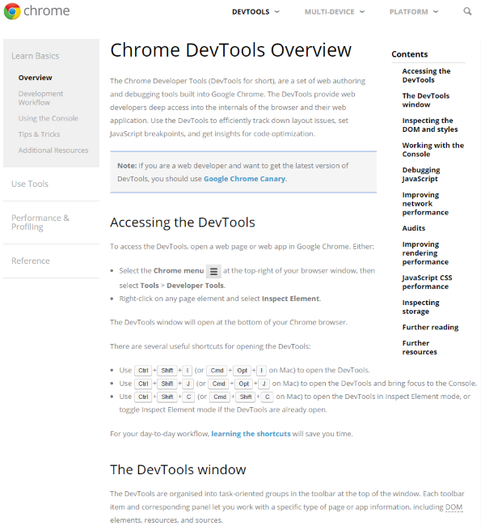Open Using the Console sidebar link

(48, 118)
